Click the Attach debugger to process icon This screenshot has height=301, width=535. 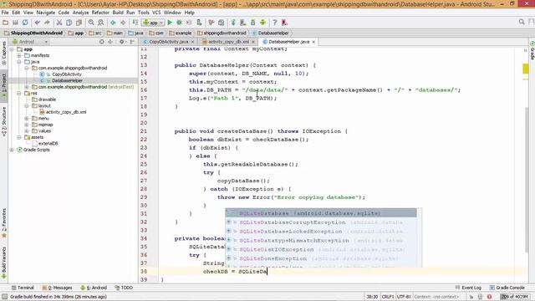[x=199, y=23]
